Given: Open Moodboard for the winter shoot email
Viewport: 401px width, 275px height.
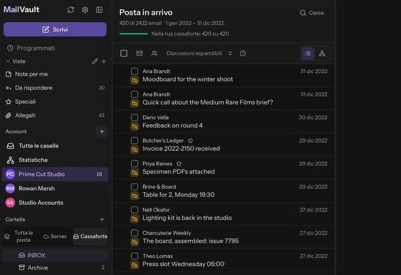Looking at the screenshot, I should pos(224,75).
